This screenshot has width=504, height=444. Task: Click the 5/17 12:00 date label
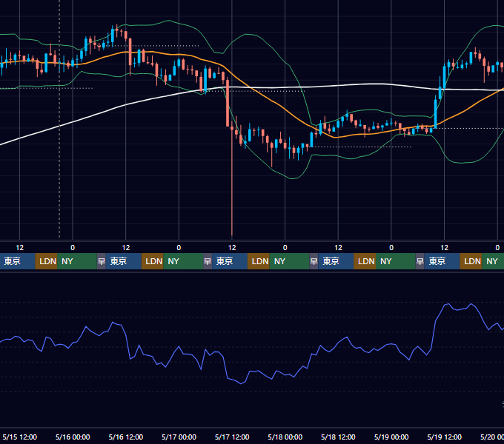[x=232, y=437]
